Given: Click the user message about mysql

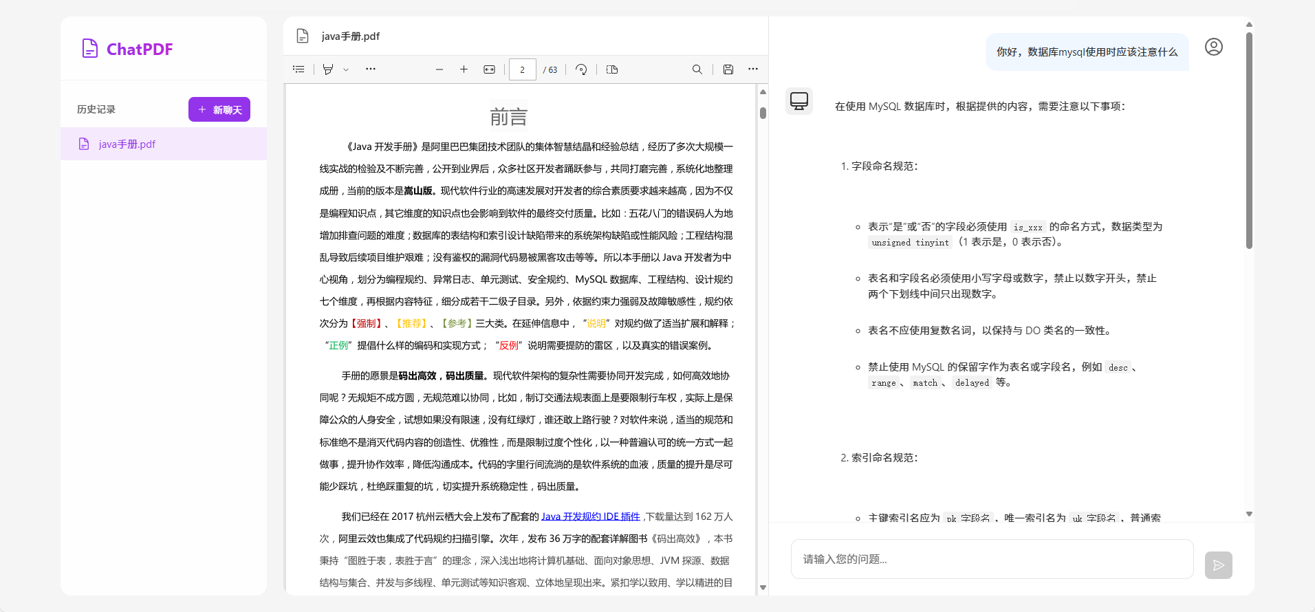Looking at the screenshot, I should tap(1087, 52).
